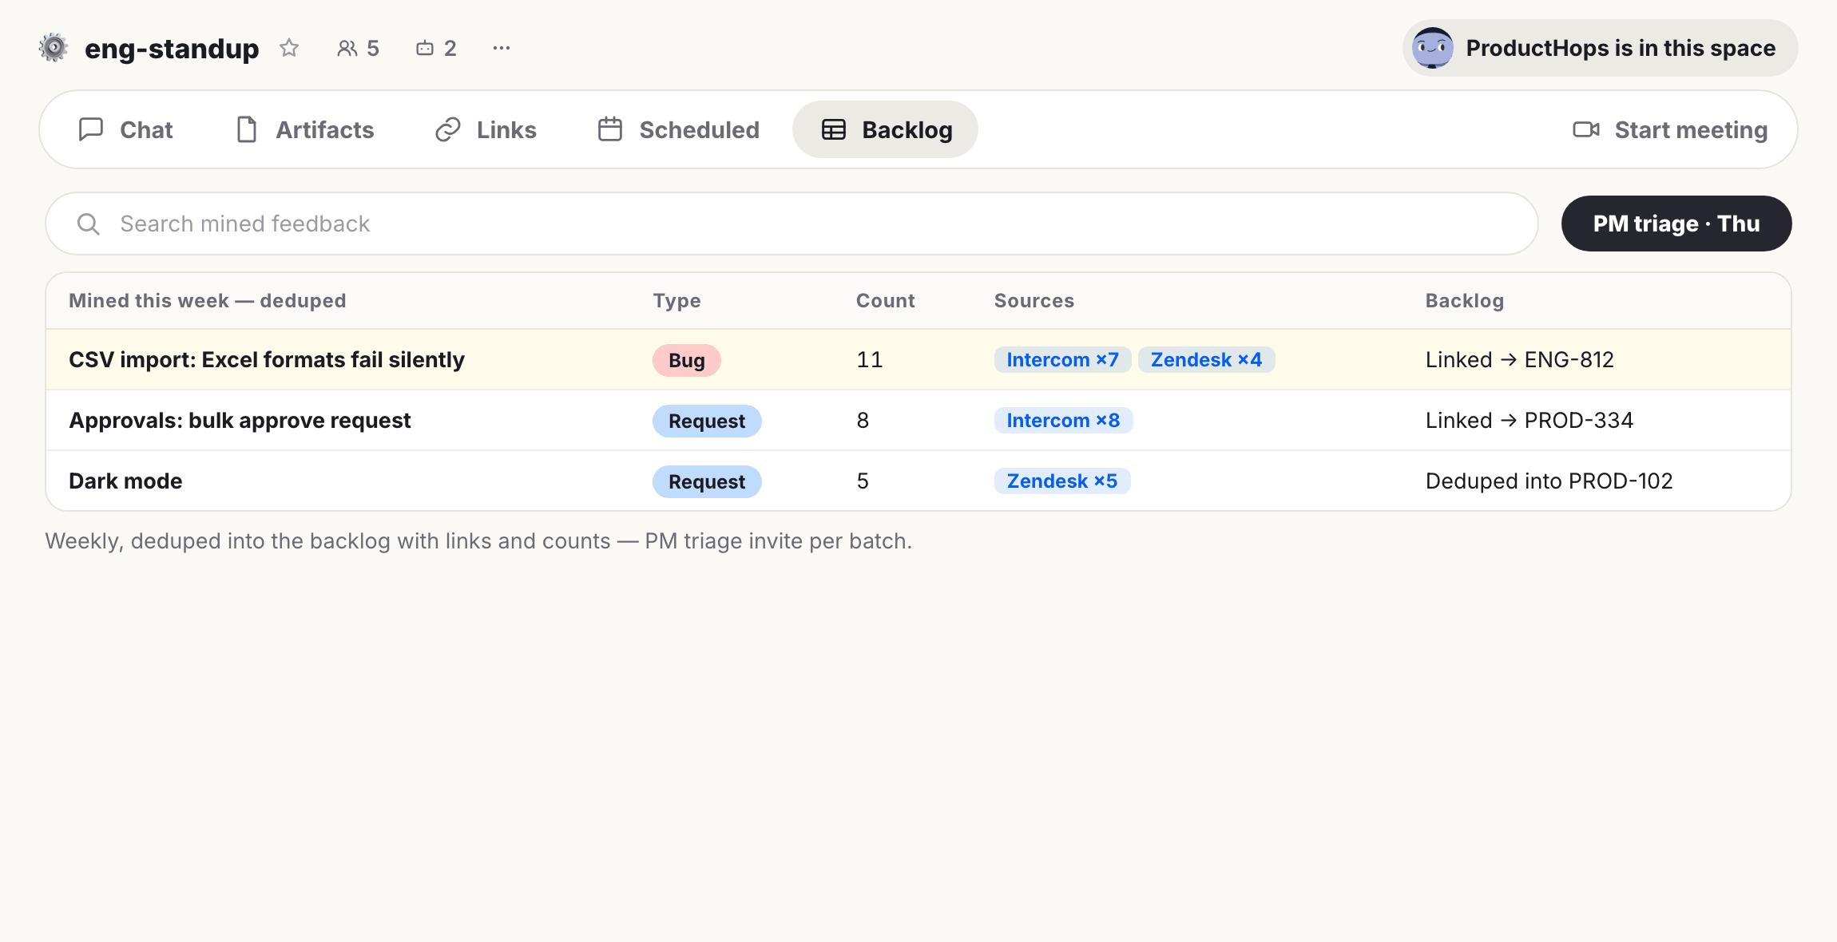Viewport: 1837px width, 942px height.
Task: Click the Type column header
Action: [x=676, y=300]
